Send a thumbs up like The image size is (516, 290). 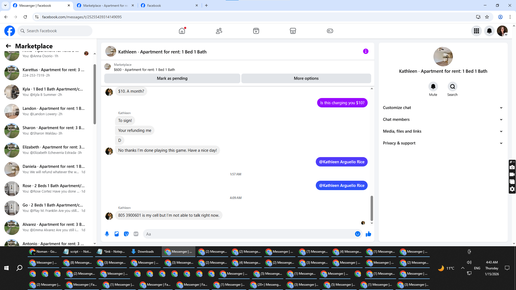click(368, 234)
